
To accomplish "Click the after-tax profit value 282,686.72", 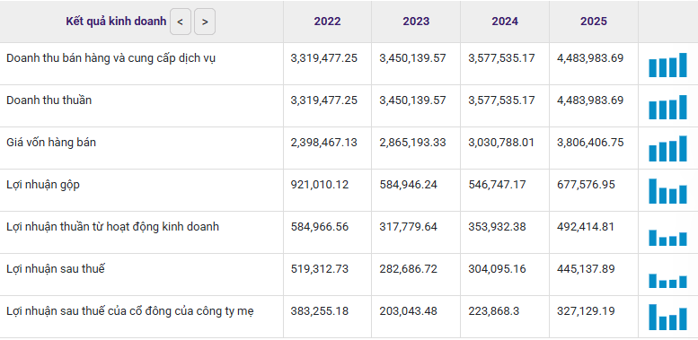I will point(408,269).
